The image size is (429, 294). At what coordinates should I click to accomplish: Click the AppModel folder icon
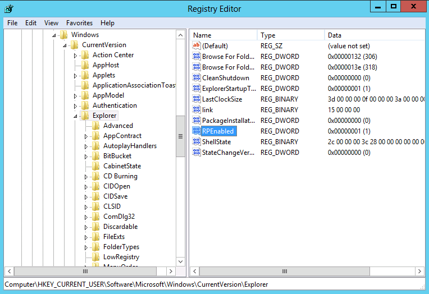pyautogui.click(x=85, y=95)
